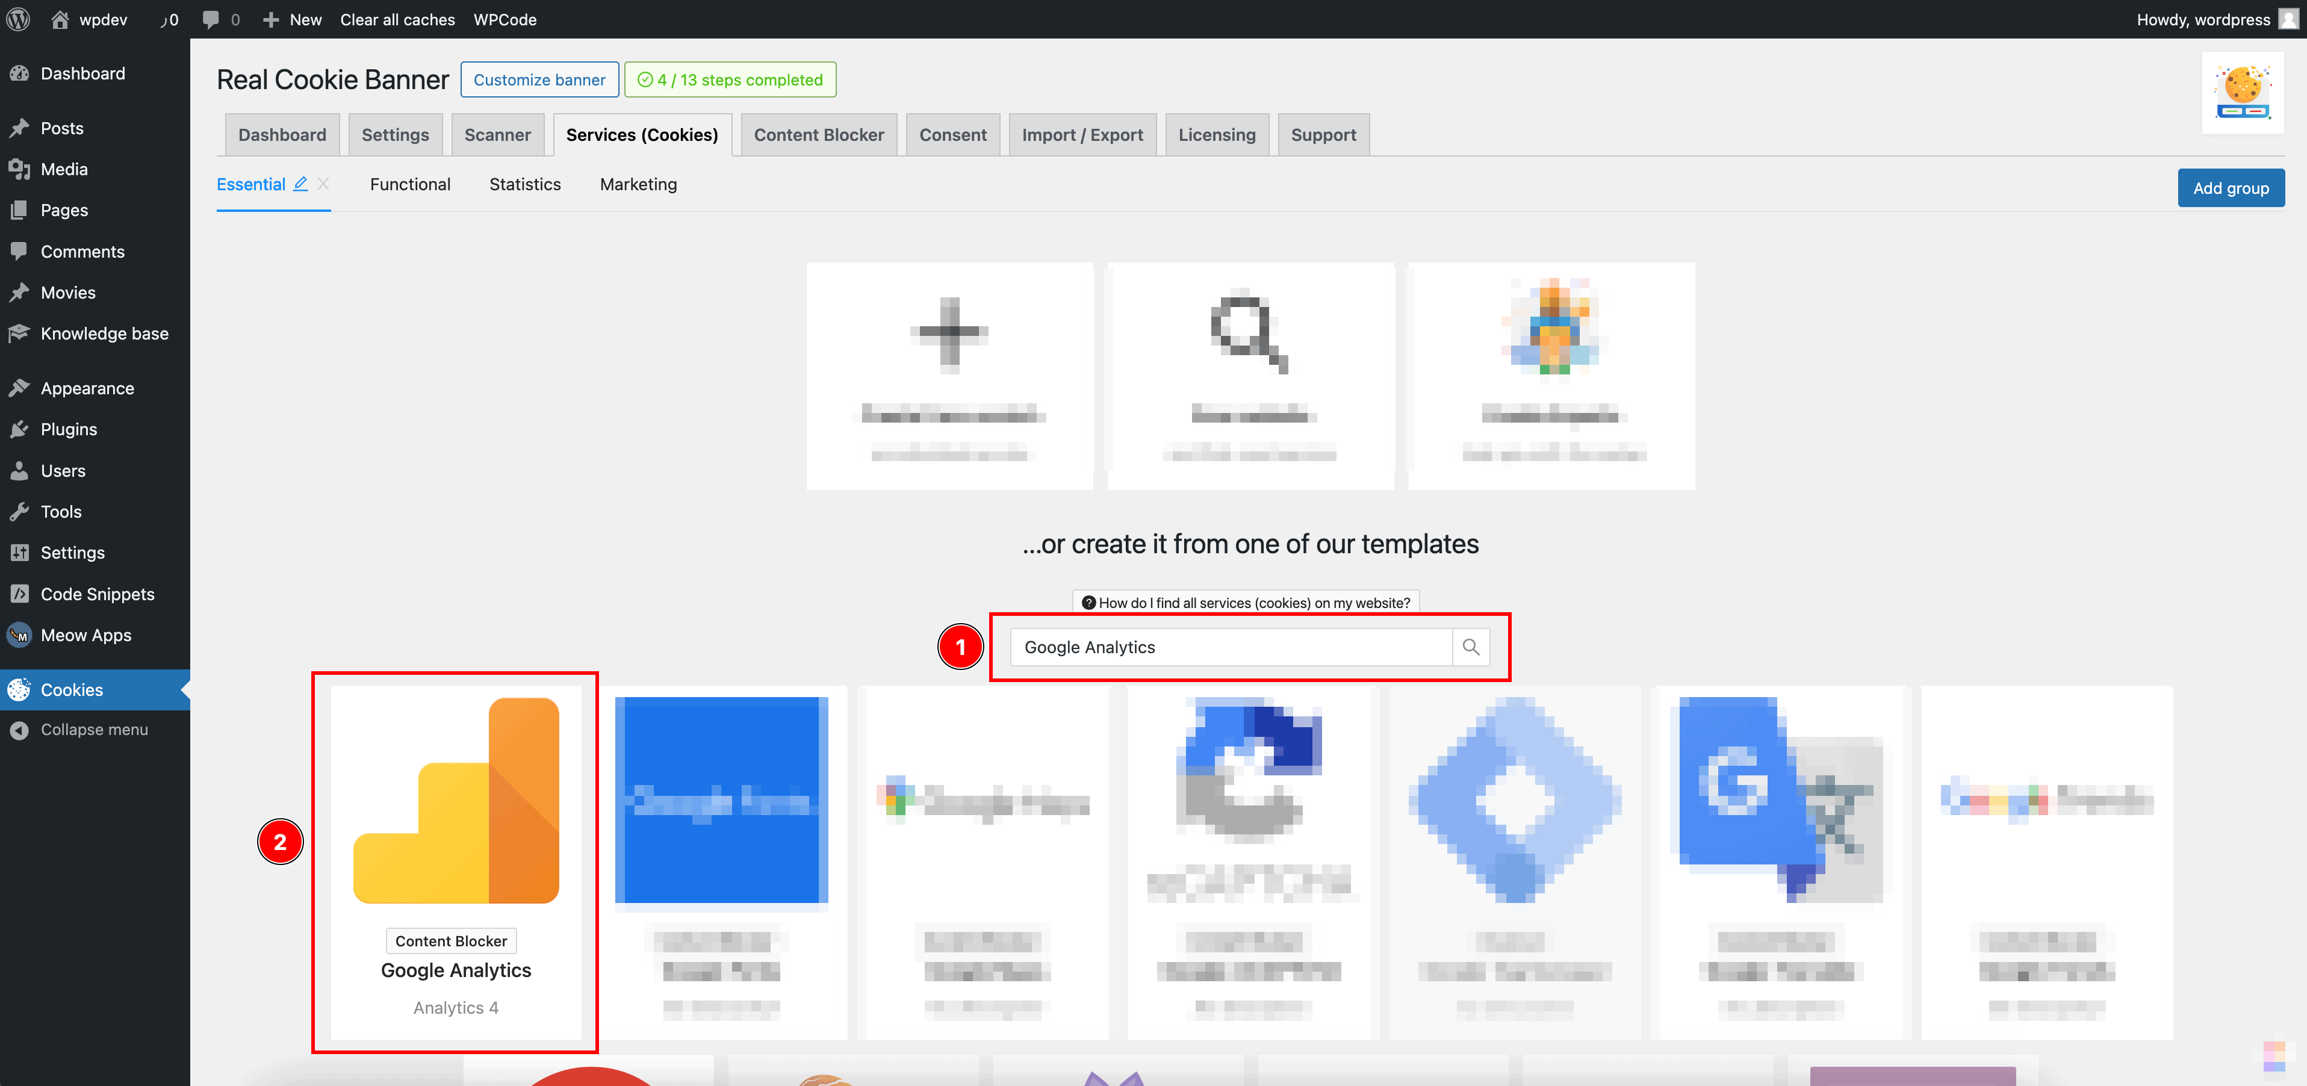Click the X delete icon next to Essential
The image size is (2307, 1086).
323,184
